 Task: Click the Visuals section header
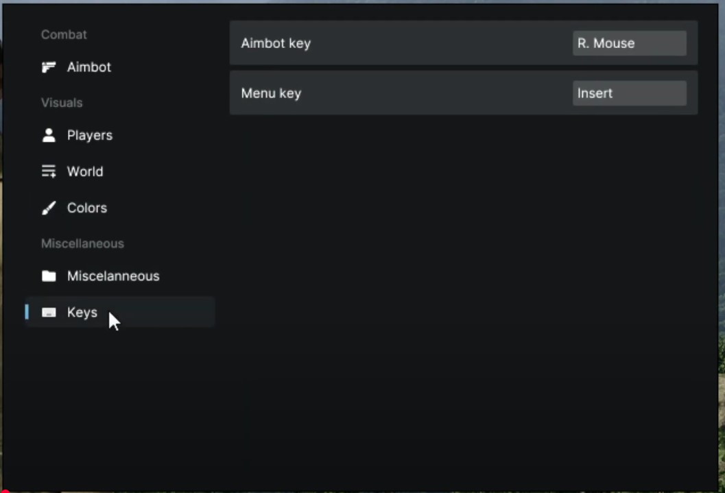(62, 103)
